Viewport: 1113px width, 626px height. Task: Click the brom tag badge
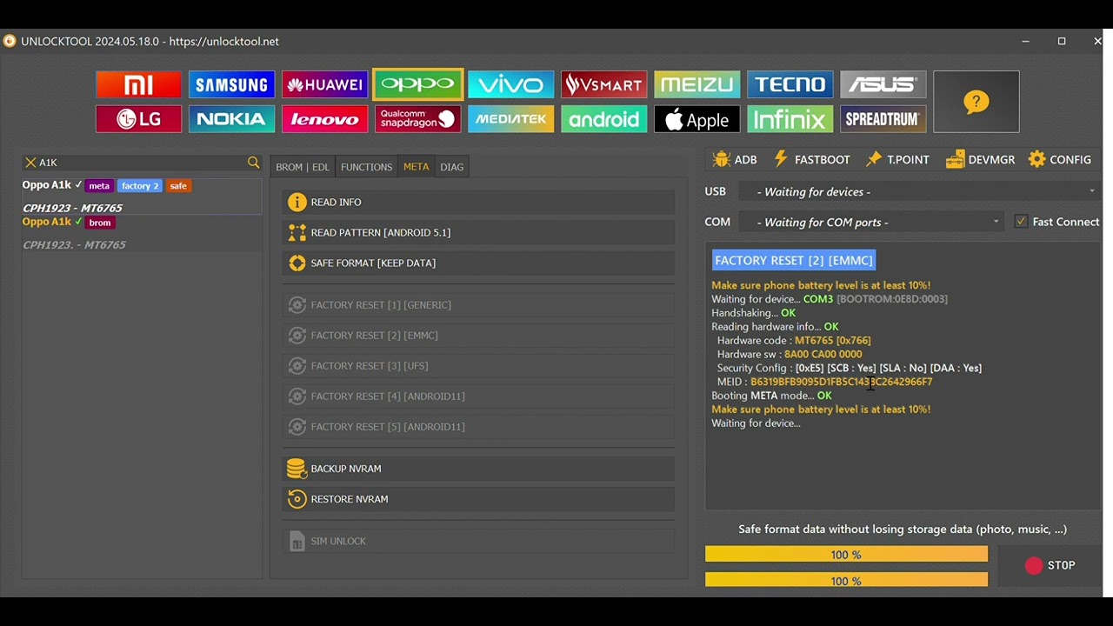(100, 223)
